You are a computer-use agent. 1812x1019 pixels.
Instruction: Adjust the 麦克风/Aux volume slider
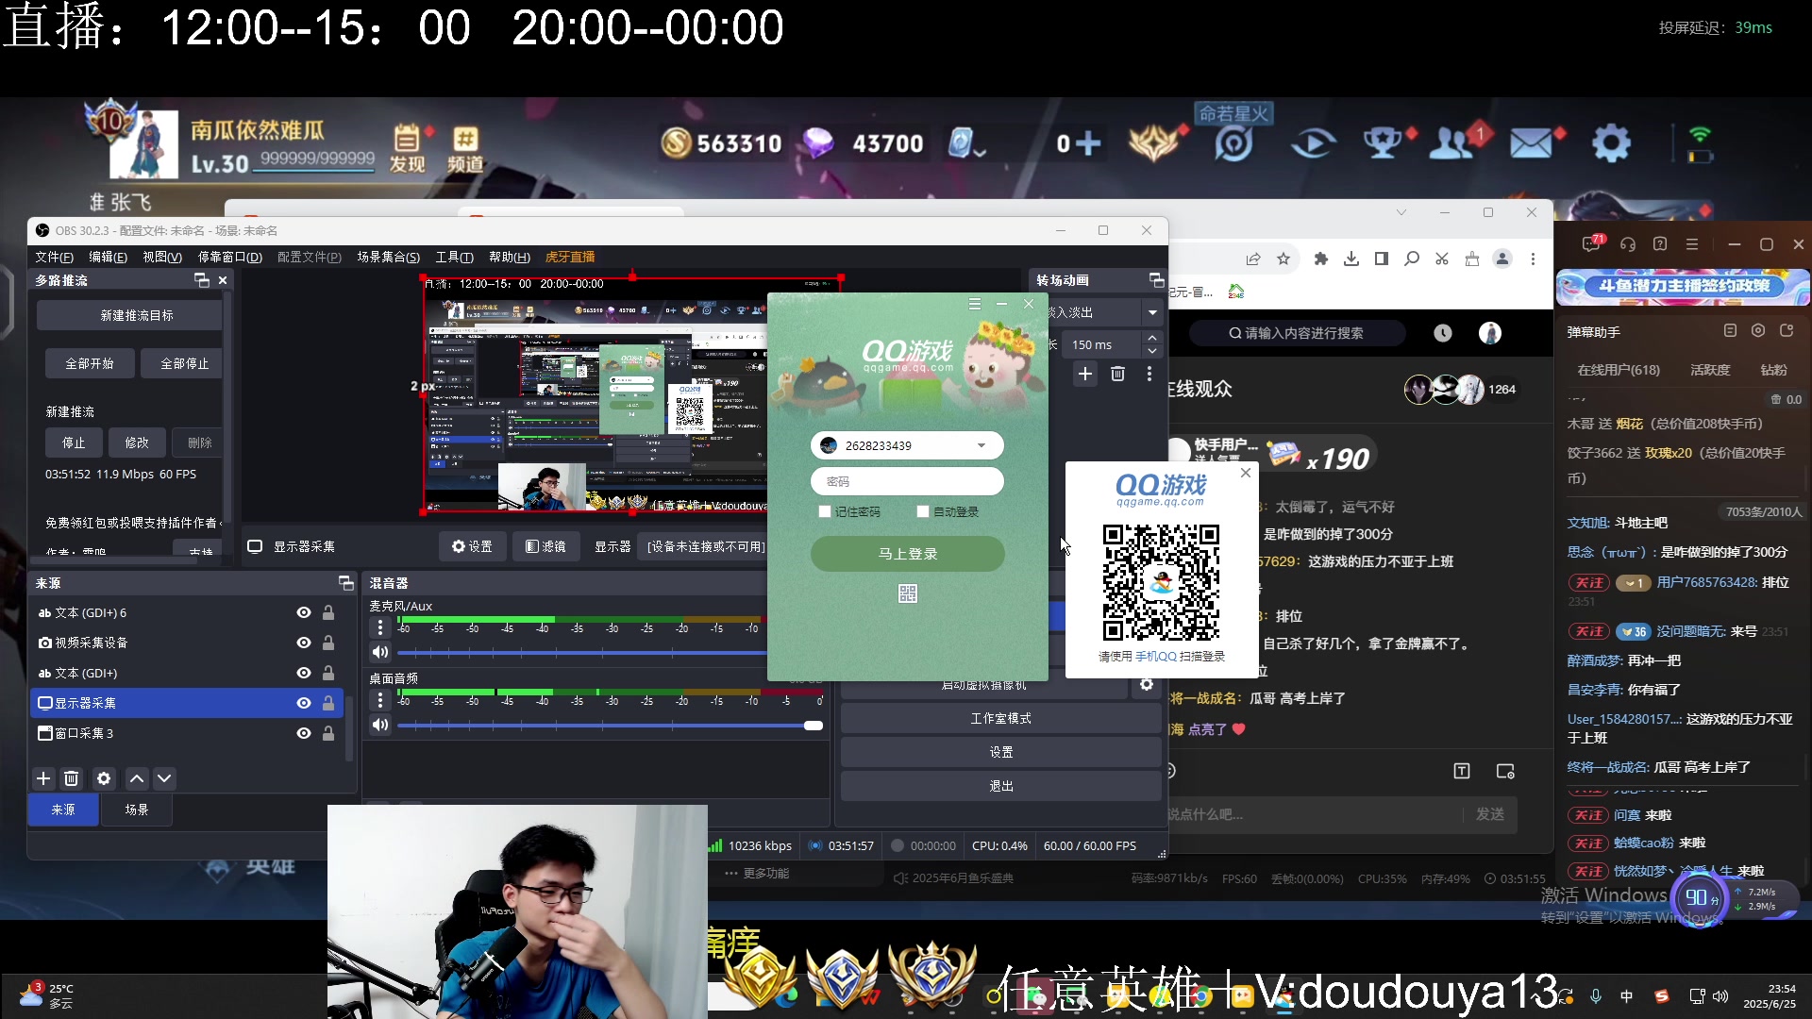(581, 652)
